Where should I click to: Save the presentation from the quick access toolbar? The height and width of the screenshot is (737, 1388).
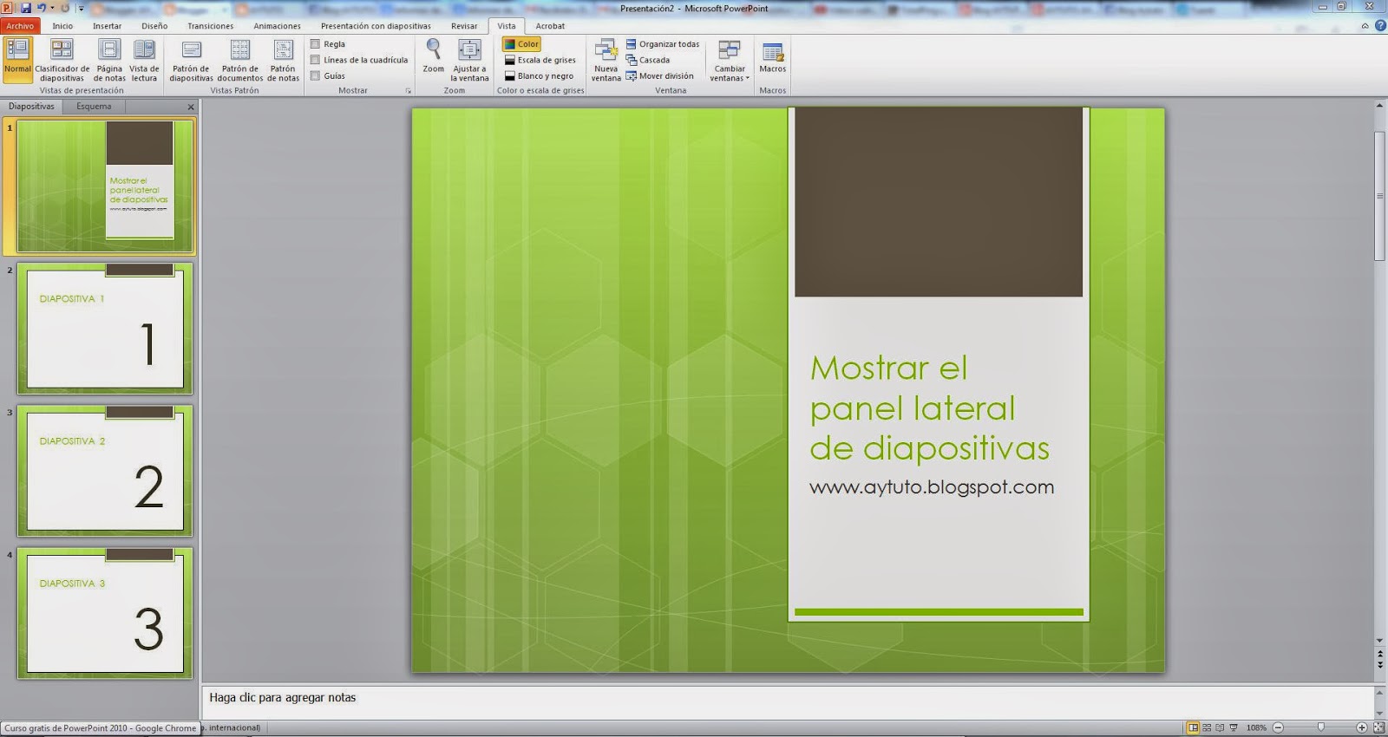pos(26,8)
